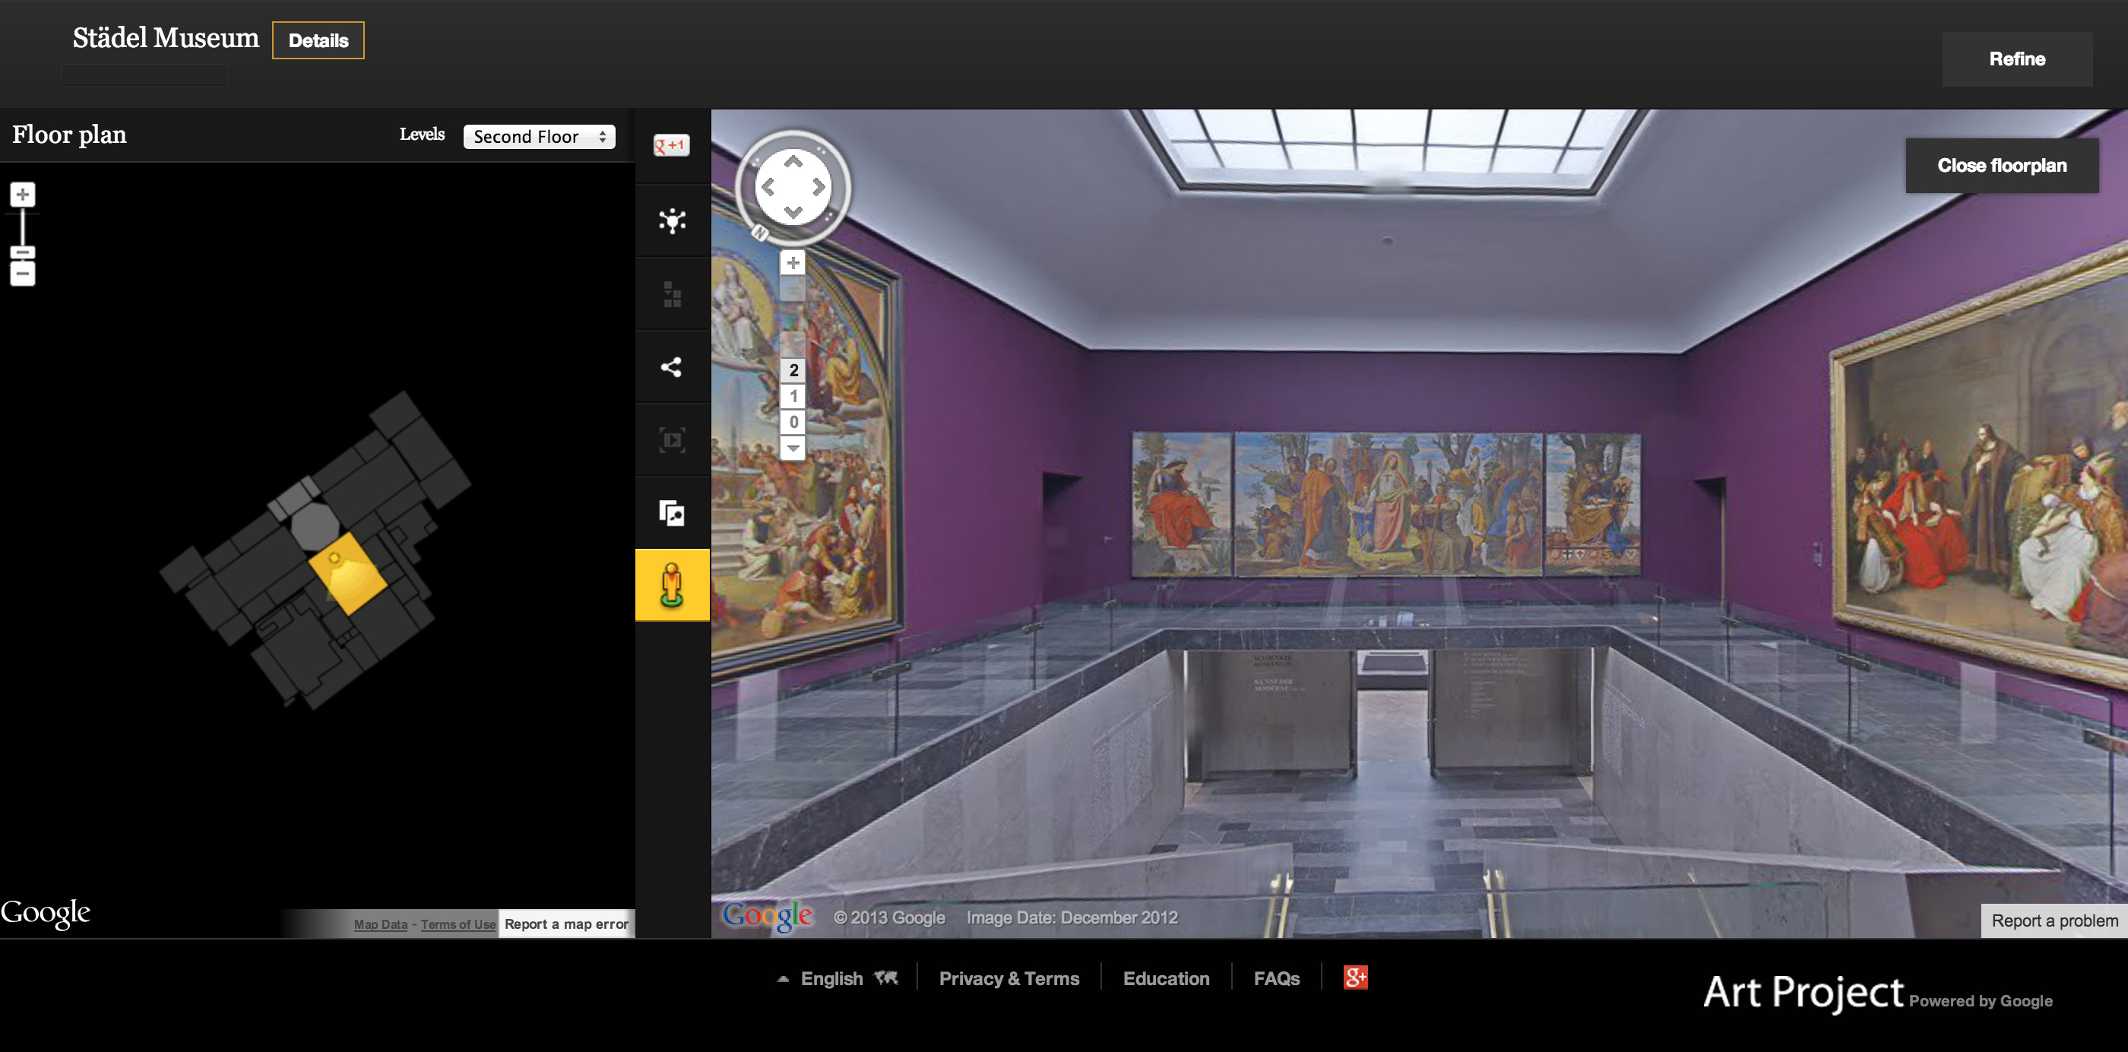
Task: Click the greyed-out slideshow play icon
Action: click(x=672, y=439)
